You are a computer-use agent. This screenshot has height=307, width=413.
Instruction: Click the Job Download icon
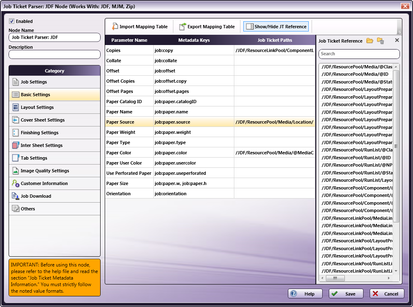pyautogui.click(x=15, y=196)
